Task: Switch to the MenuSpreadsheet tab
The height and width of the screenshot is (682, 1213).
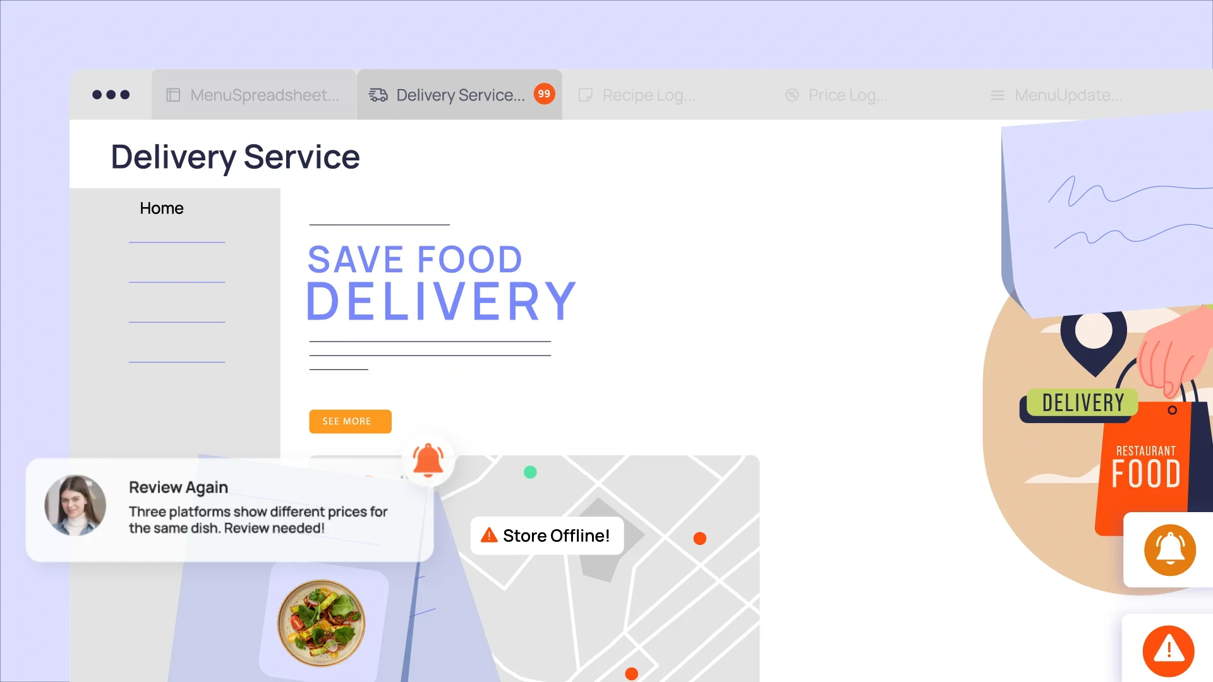Action: pyautogui.click(x=254, y=95)
